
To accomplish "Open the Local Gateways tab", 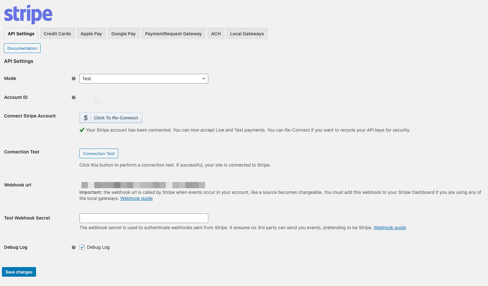I will click(247, 34).
